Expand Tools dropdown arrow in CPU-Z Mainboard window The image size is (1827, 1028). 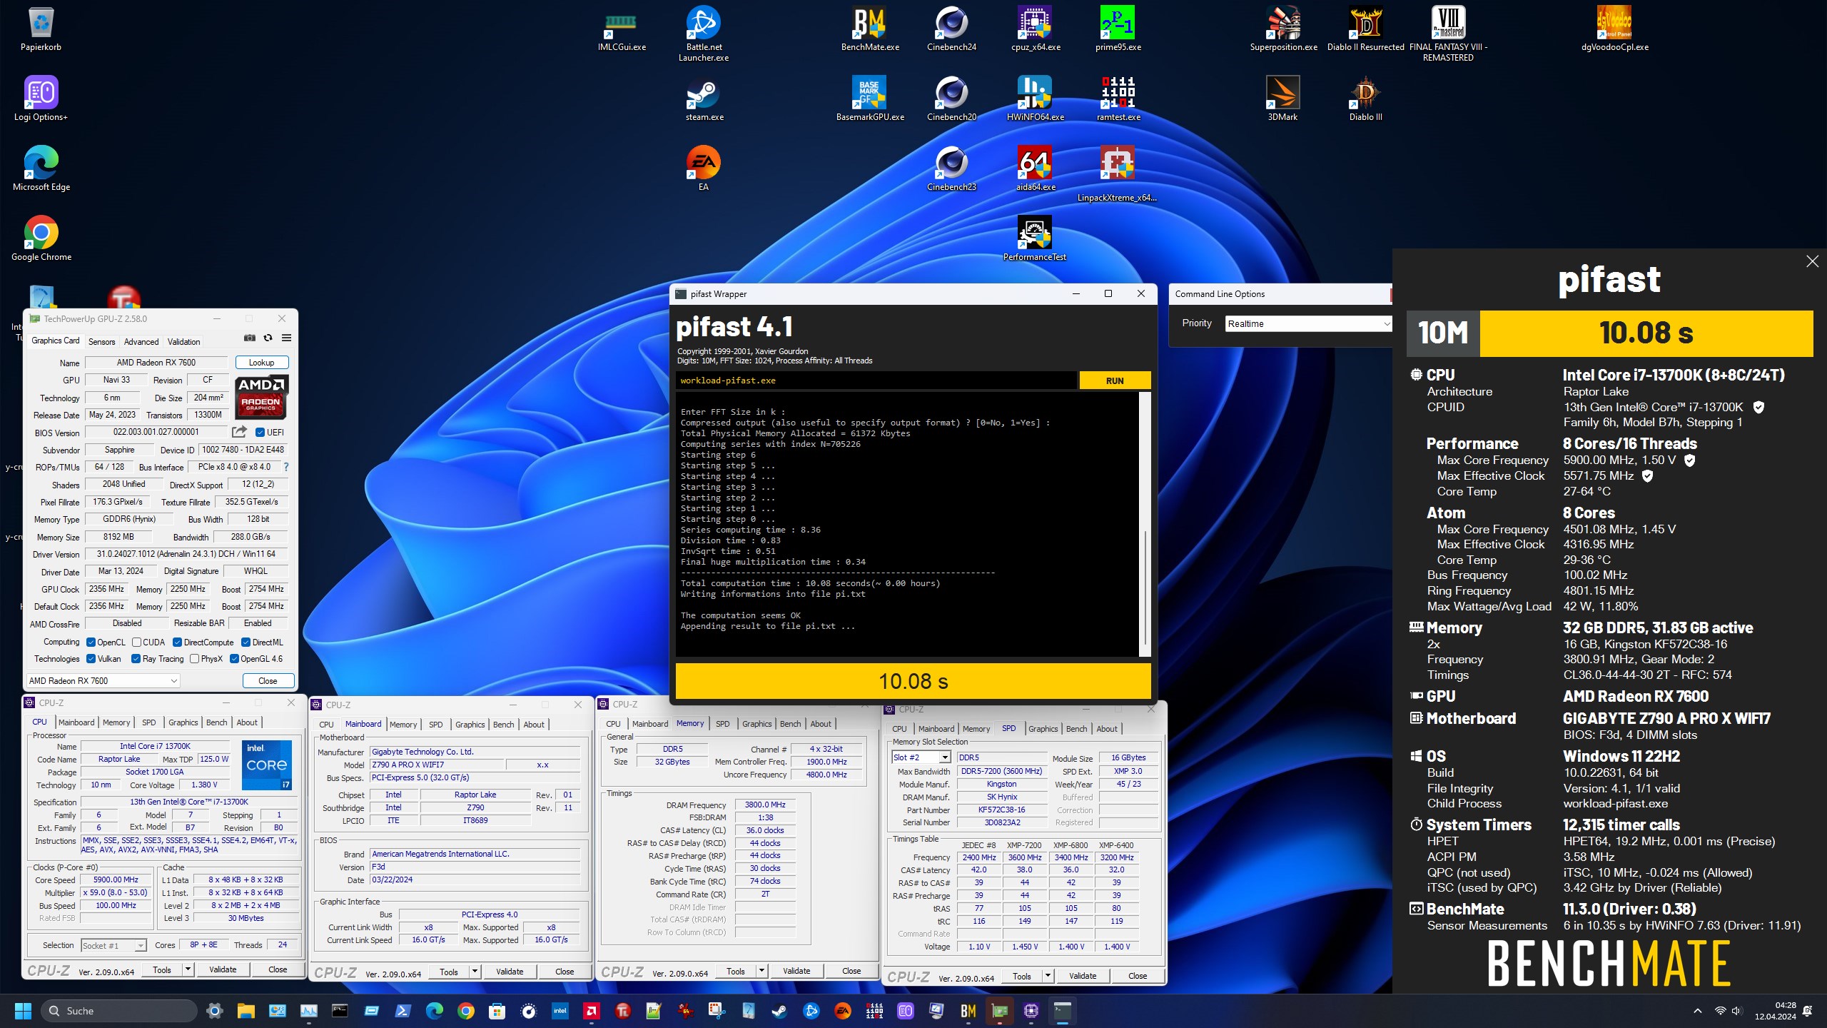click(475, 972)
